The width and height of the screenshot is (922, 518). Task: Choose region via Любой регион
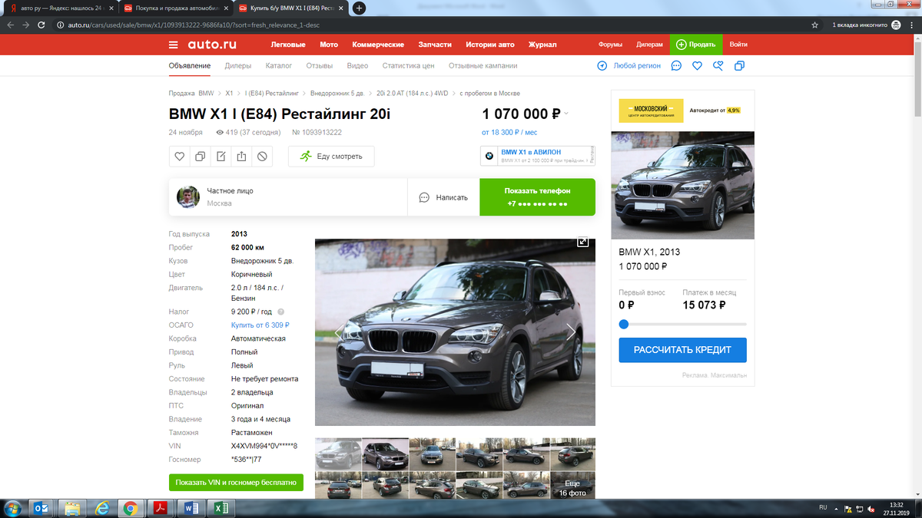tap(629, 66)
